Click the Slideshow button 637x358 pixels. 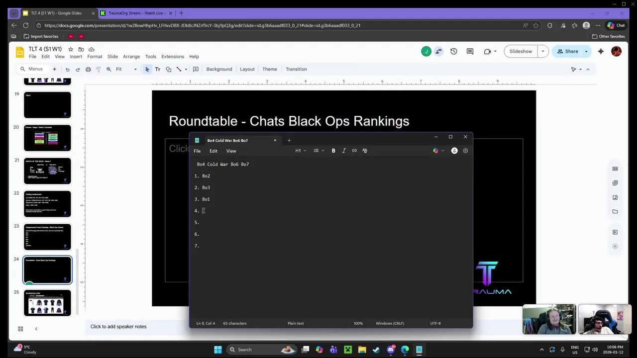(521, 51)
